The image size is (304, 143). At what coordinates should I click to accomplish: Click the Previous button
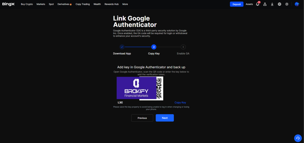point(142,118)
